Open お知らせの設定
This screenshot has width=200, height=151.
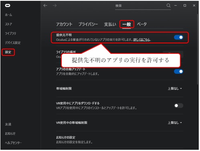click(x=119, y=139)
